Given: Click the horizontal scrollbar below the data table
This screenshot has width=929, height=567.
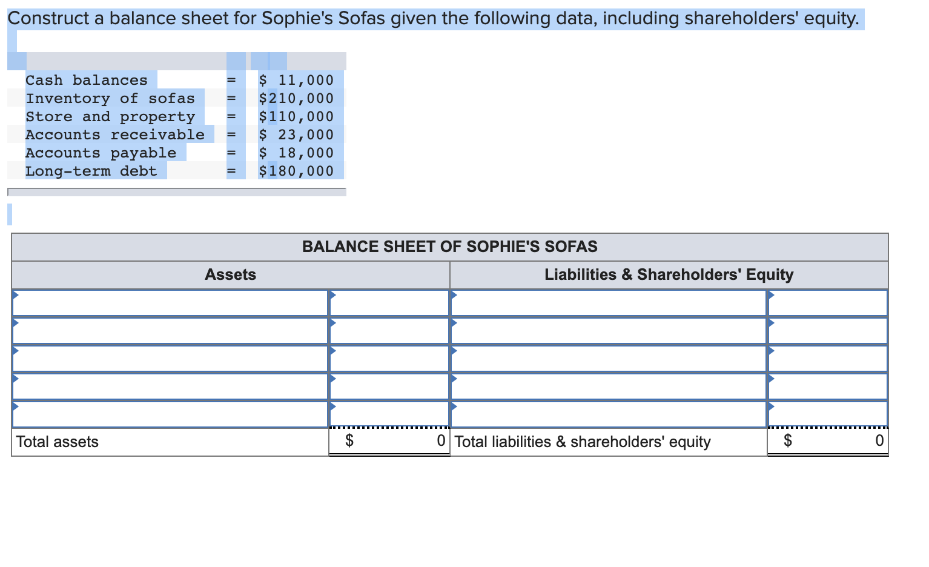Looking at the screenshot, I should pos(176,191).
